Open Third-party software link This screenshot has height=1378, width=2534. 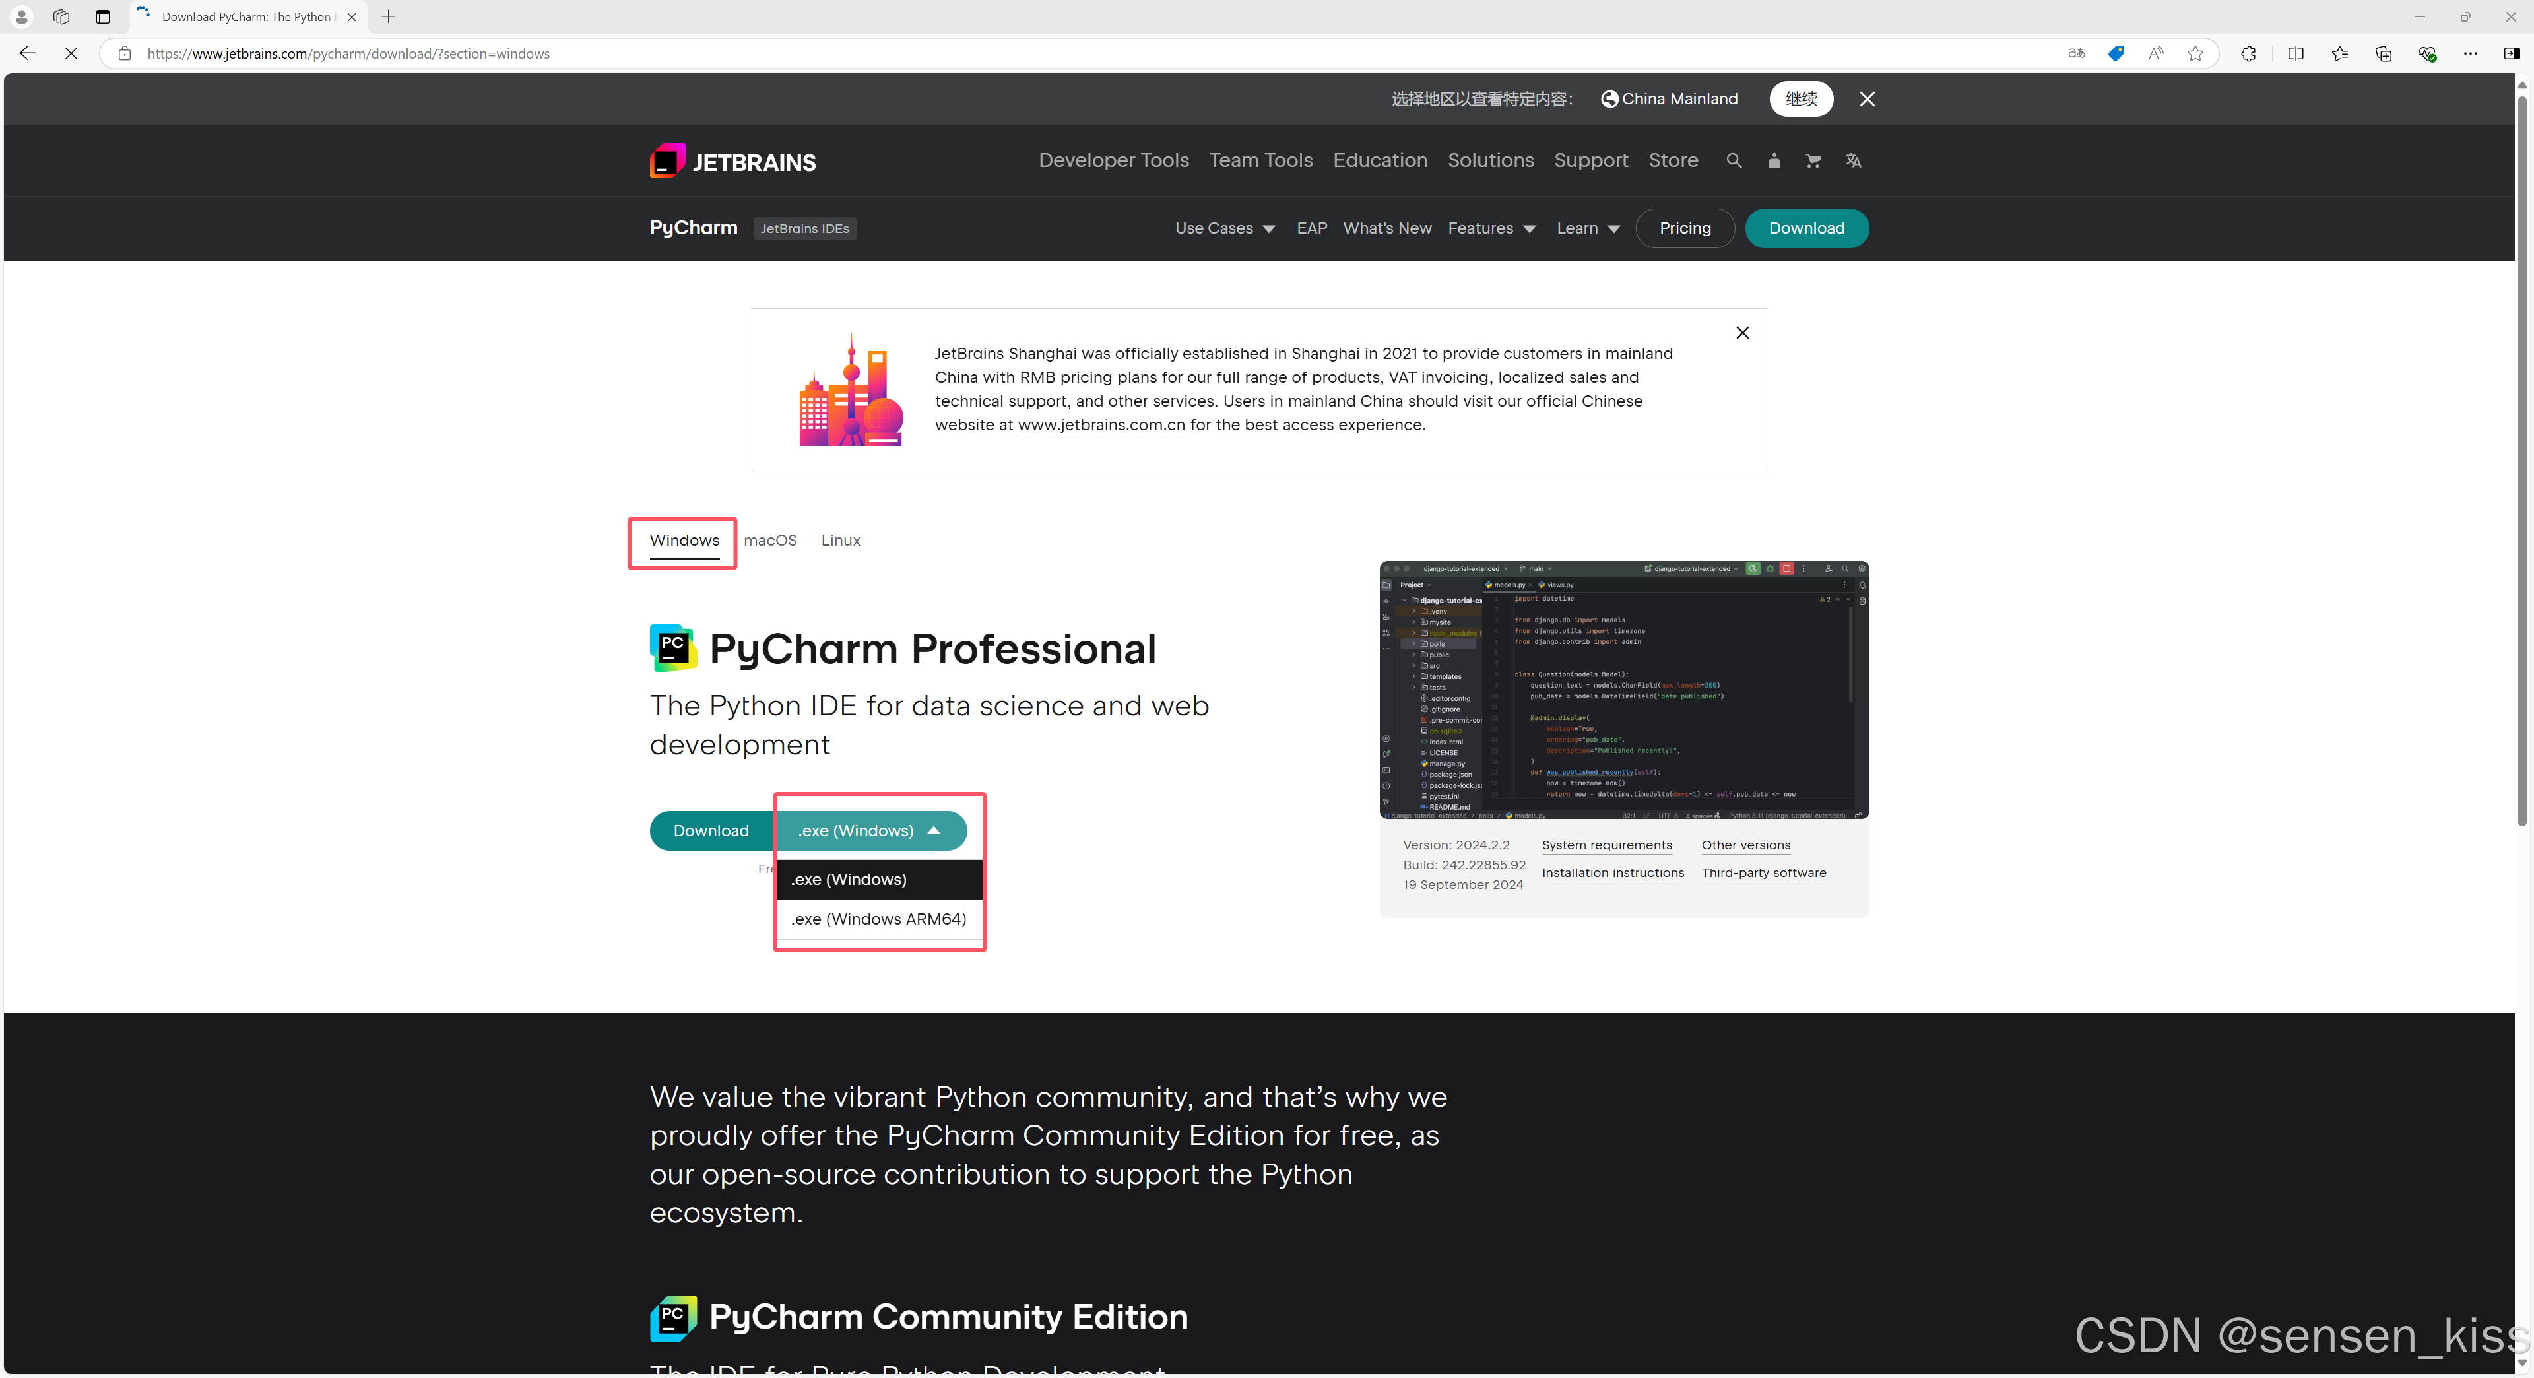pos(1763,872)
